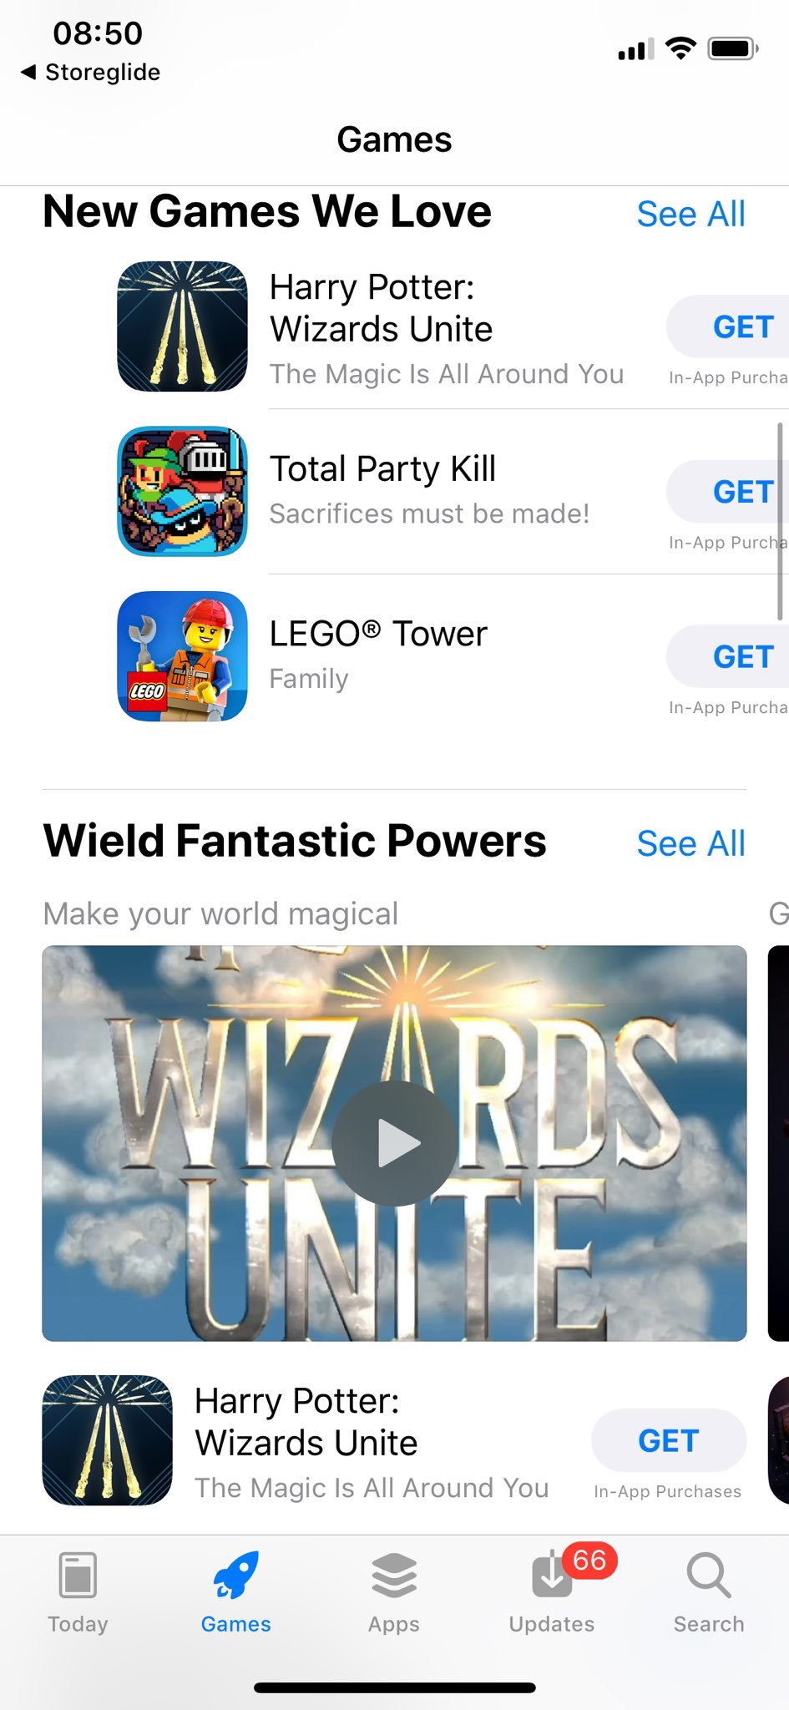The image size is (789, 1710).
Task: Tap LEGO Tower title text
Action: [377, 634]
